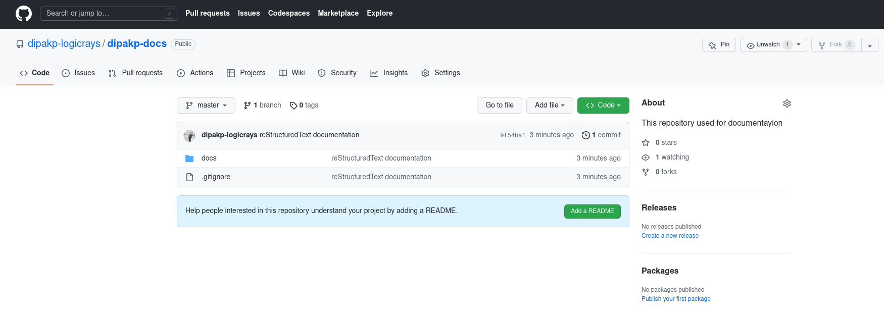Open Explore in the top navigation
This screenshot has width=884, height=317.
pos(380,14)
